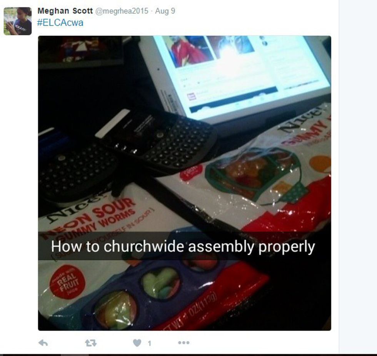Open the attached gummy worms photo

tap(184, 183)
